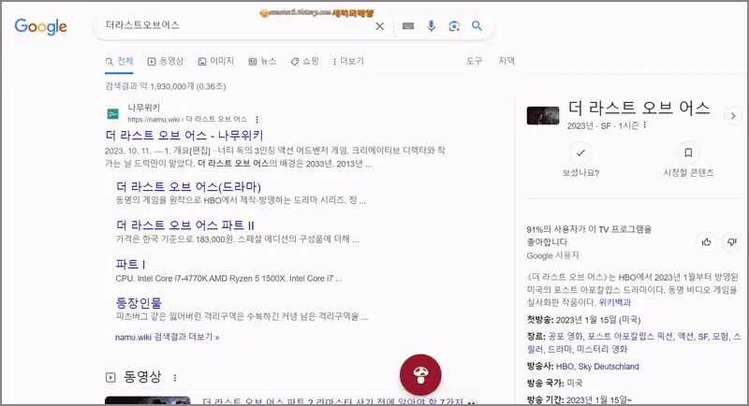Select the 전체 tab

coord(120,61)
